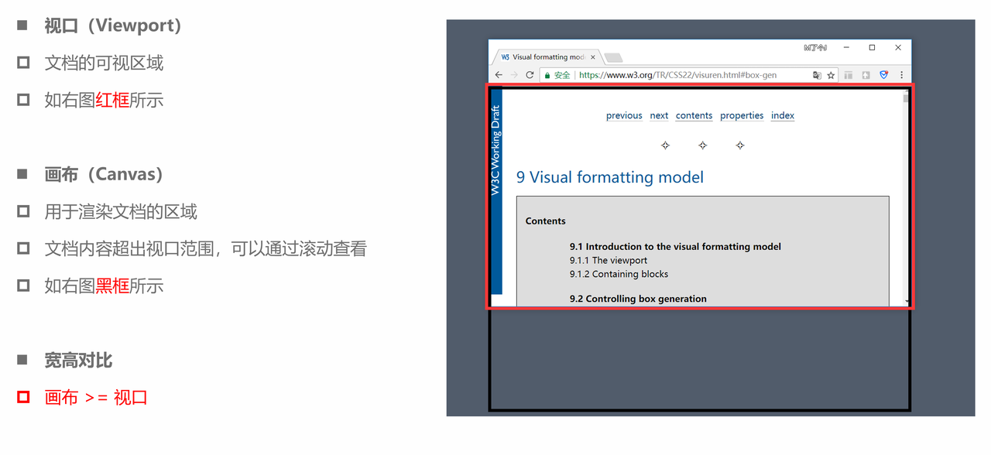Go to section 9.1.1 The viewport

coord(609,260)
